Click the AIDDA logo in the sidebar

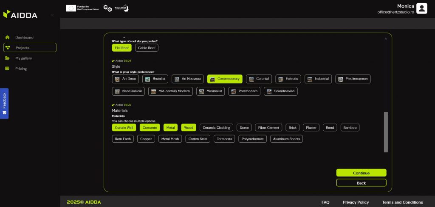pyautogui.click(x=20, y=14)
